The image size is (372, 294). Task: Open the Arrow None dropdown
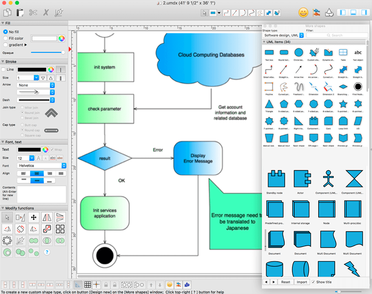click(36, 85)
